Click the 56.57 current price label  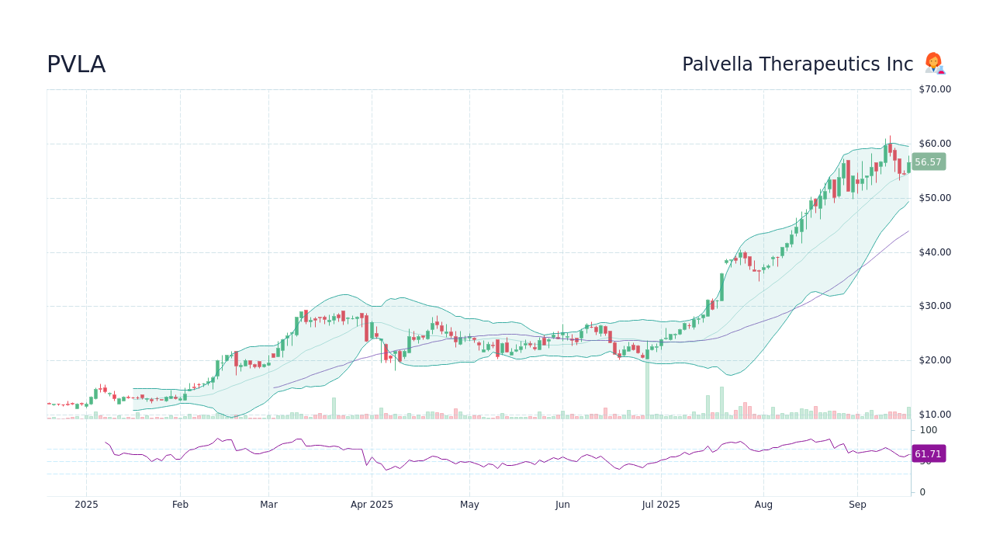coord(928,162)
